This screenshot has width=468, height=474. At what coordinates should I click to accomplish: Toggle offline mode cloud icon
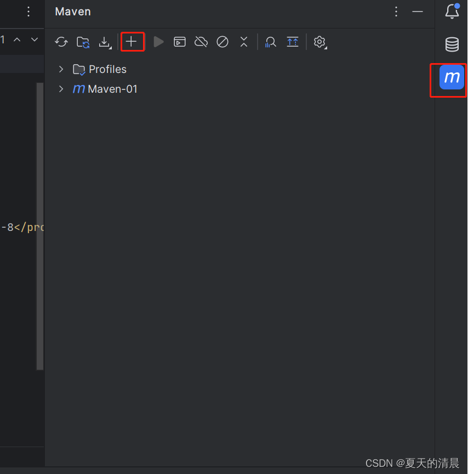click(x=201, y=42)
